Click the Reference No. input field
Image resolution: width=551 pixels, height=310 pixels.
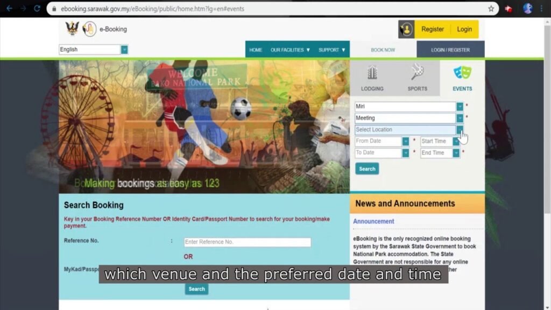tap(248, 242)
